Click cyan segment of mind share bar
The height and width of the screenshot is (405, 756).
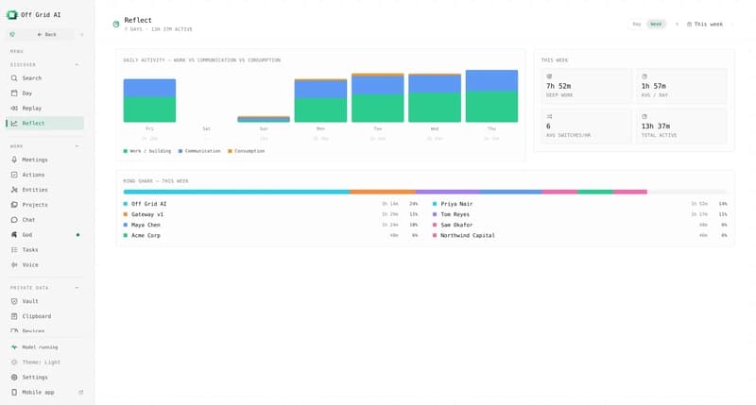pos(237,192)
